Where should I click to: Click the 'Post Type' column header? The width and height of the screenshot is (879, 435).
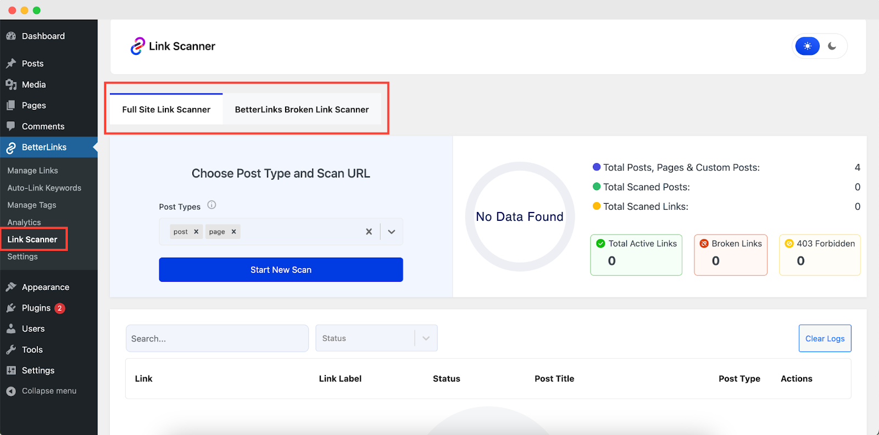(739, 379)
